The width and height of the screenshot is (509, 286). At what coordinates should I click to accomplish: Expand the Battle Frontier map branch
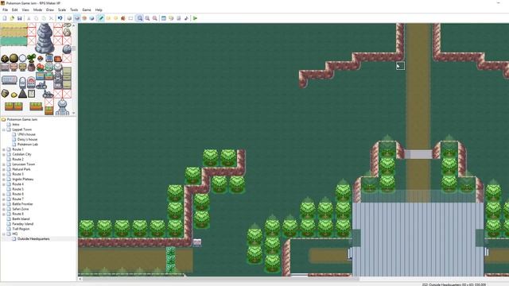tap(4, 204)
